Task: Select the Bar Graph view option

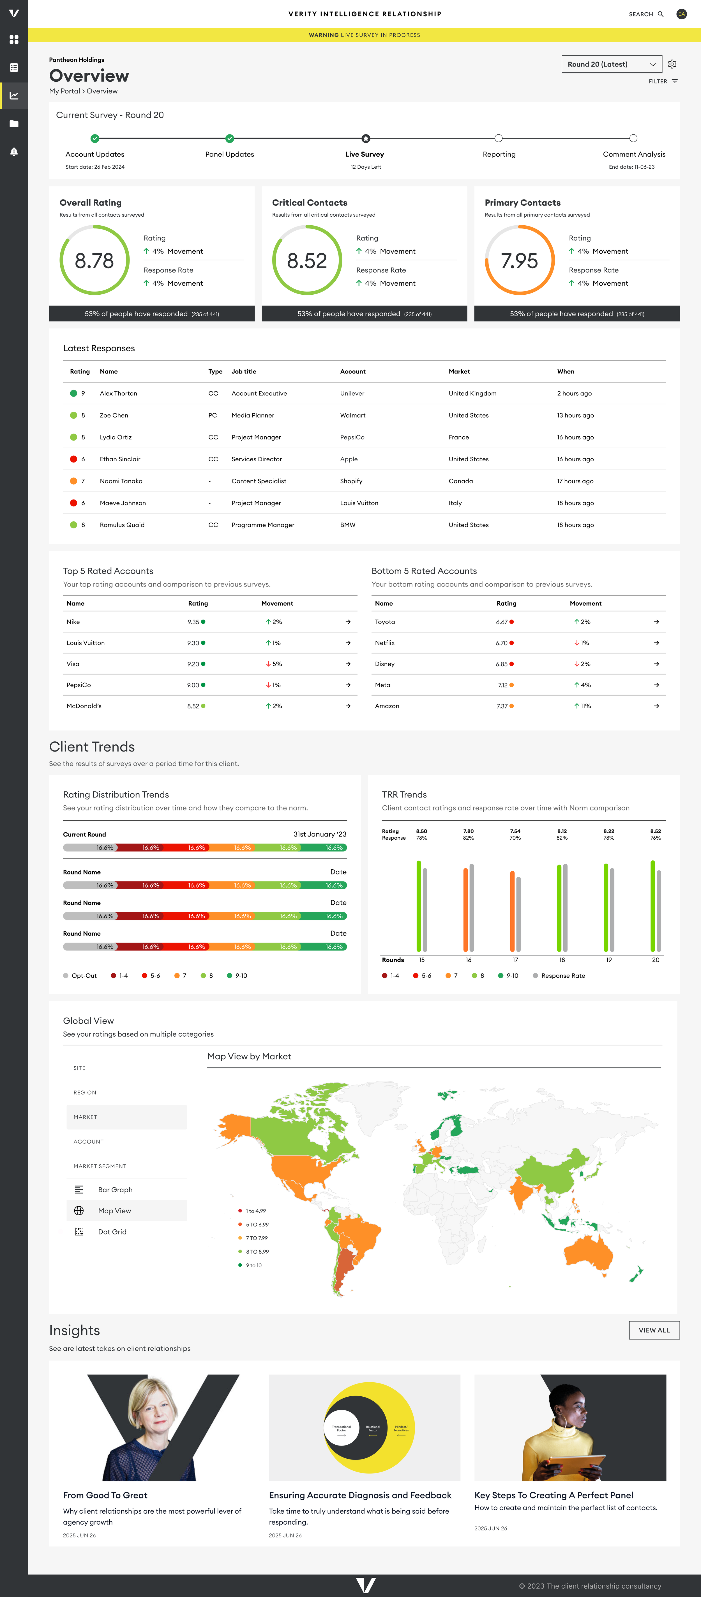Action: (115, 1190)
